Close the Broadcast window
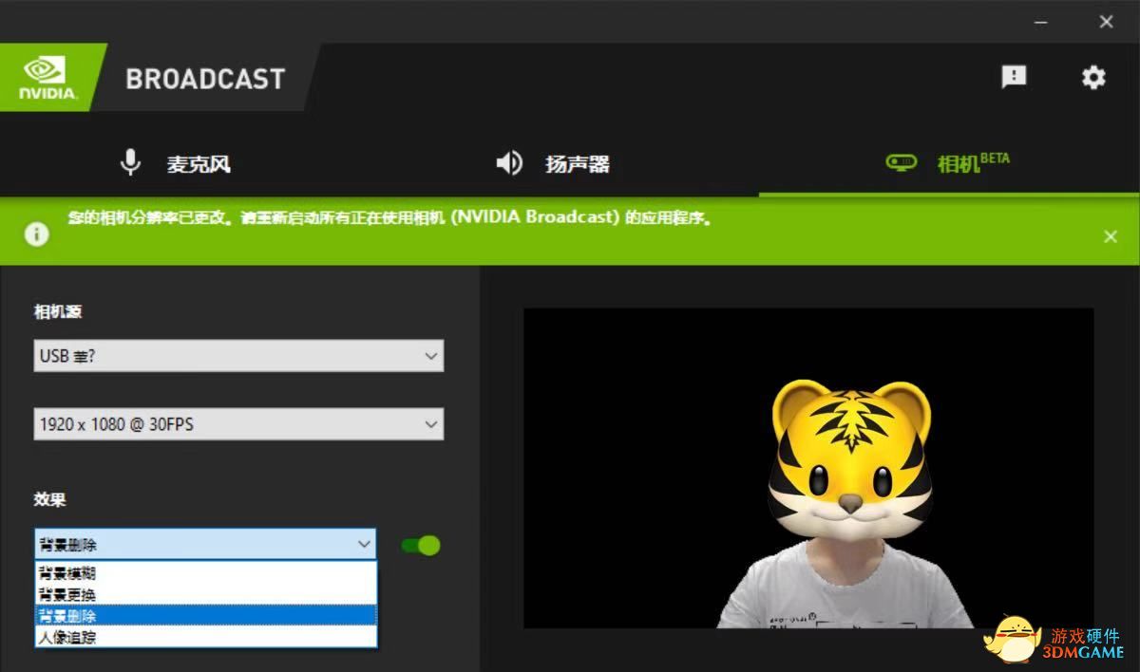 (1106, 22)
